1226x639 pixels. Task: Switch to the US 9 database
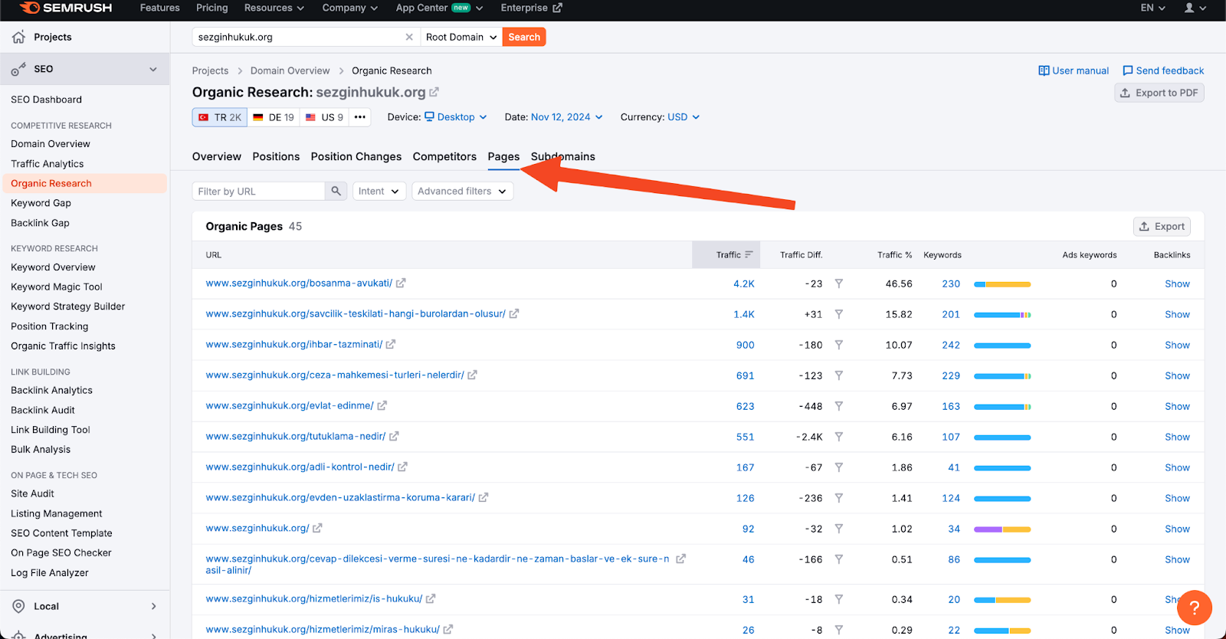click(x=325, y=117)
